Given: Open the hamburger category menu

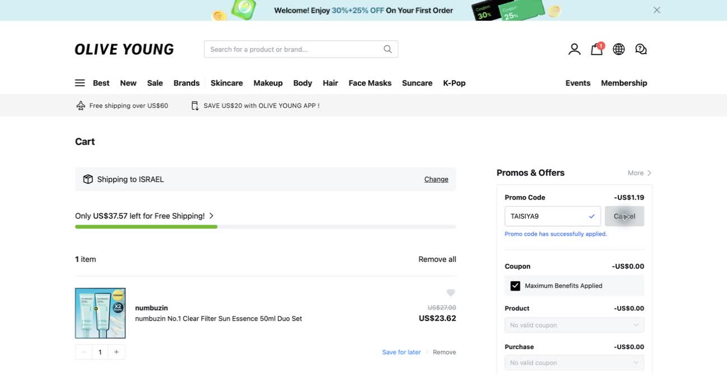Looking at the screenshot, I should pyautogui.click(x=80, y=83).
